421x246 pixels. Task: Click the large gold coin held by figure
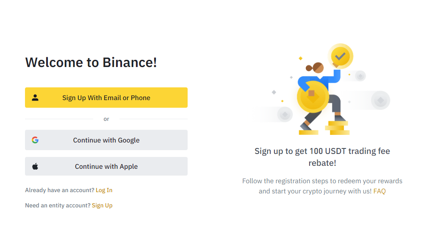click(x=313, y=97)
